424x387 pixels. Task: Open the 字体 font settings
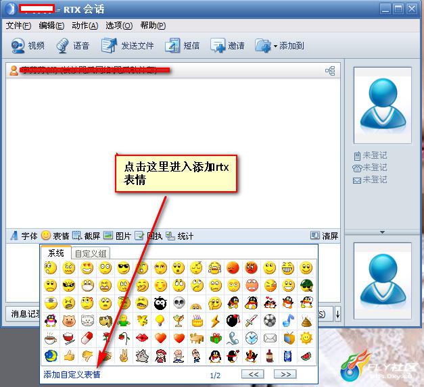[x=24, y=236]
